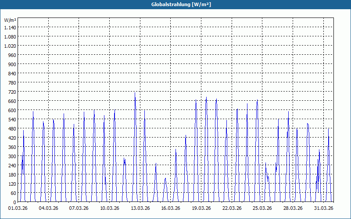The image size is (351, 219).
Task: Select the 19.03.26 date label
Action: click(x=201, y=208)
